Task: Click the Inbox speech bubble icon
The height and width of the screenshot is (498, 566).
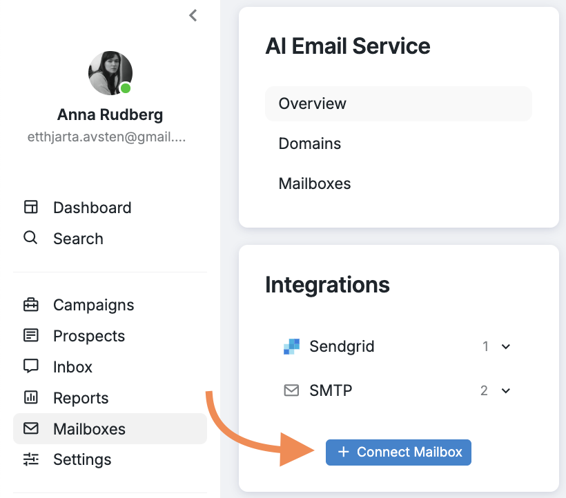Action: click(x=30, y=366)
